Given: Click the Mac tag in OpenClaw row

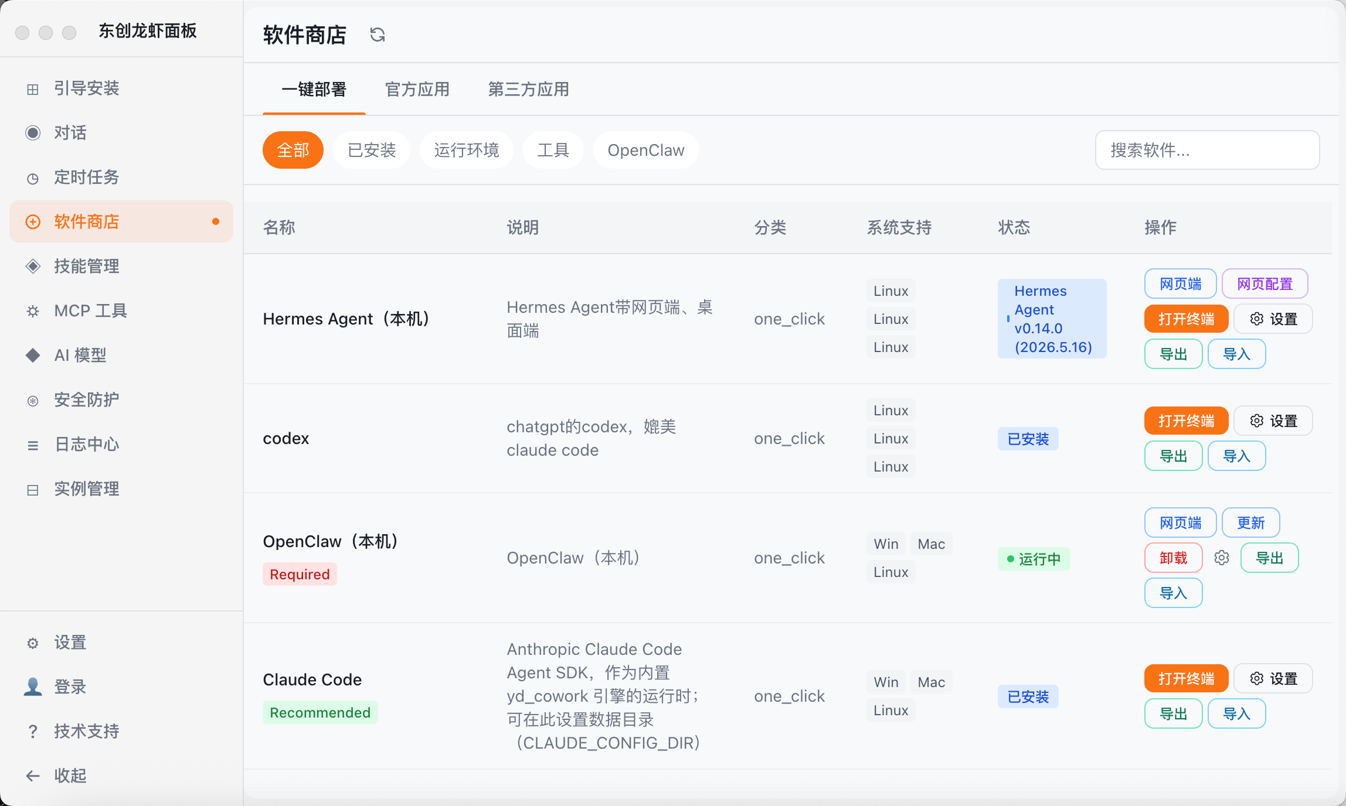Looking at the screenshot, I should [x=932, y=544].
